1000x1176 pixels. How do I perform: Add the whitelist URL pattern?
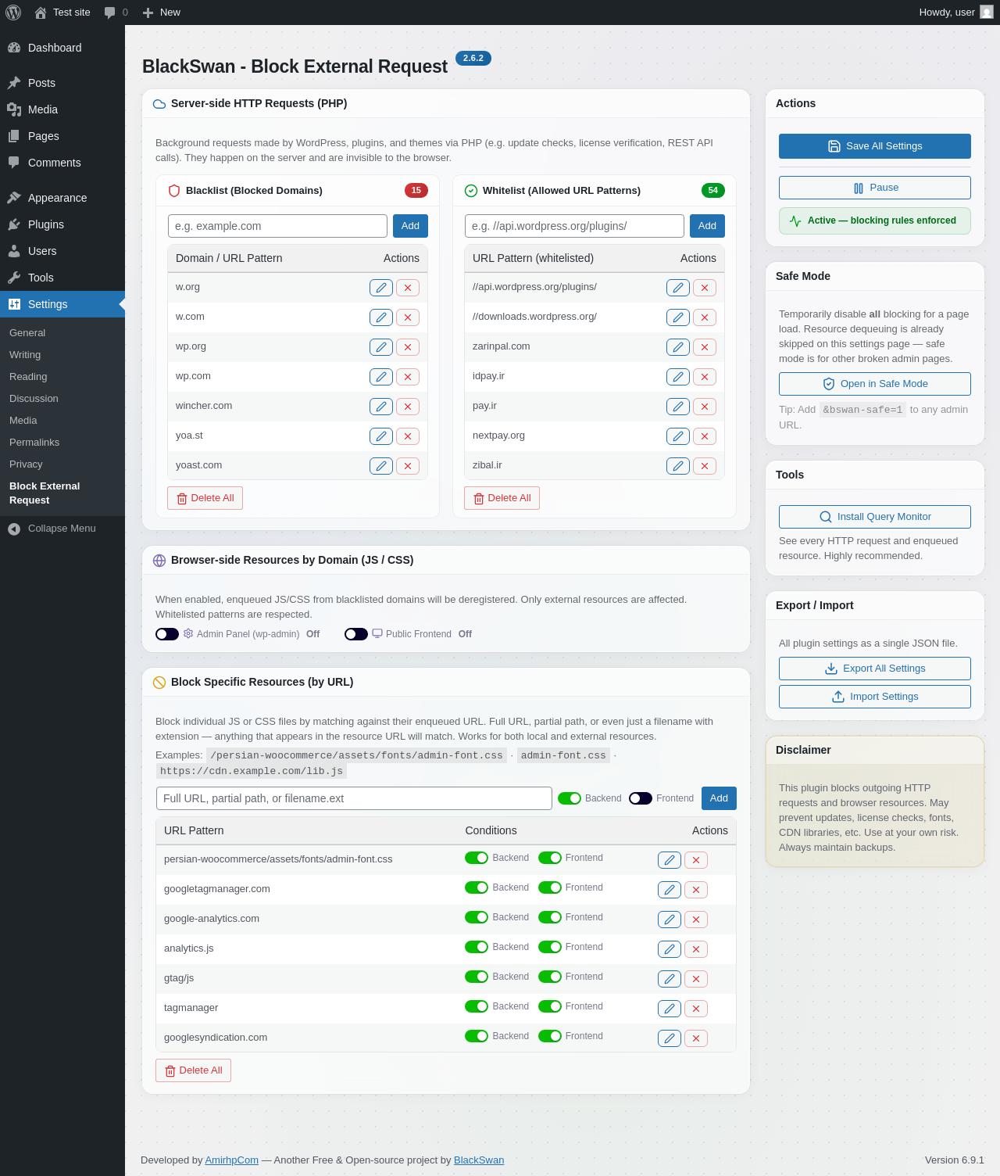(x=707, y=226)
